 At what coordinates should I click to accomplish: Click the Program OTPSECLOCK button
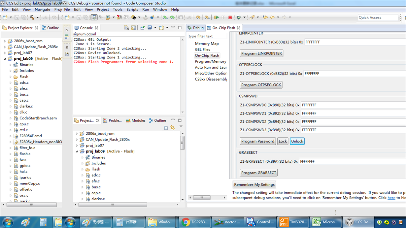click(261, 85)
